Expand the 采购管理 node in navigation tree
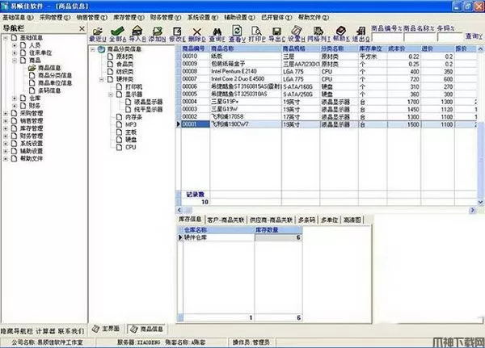485x348 pixels. (x=5, y=114)
